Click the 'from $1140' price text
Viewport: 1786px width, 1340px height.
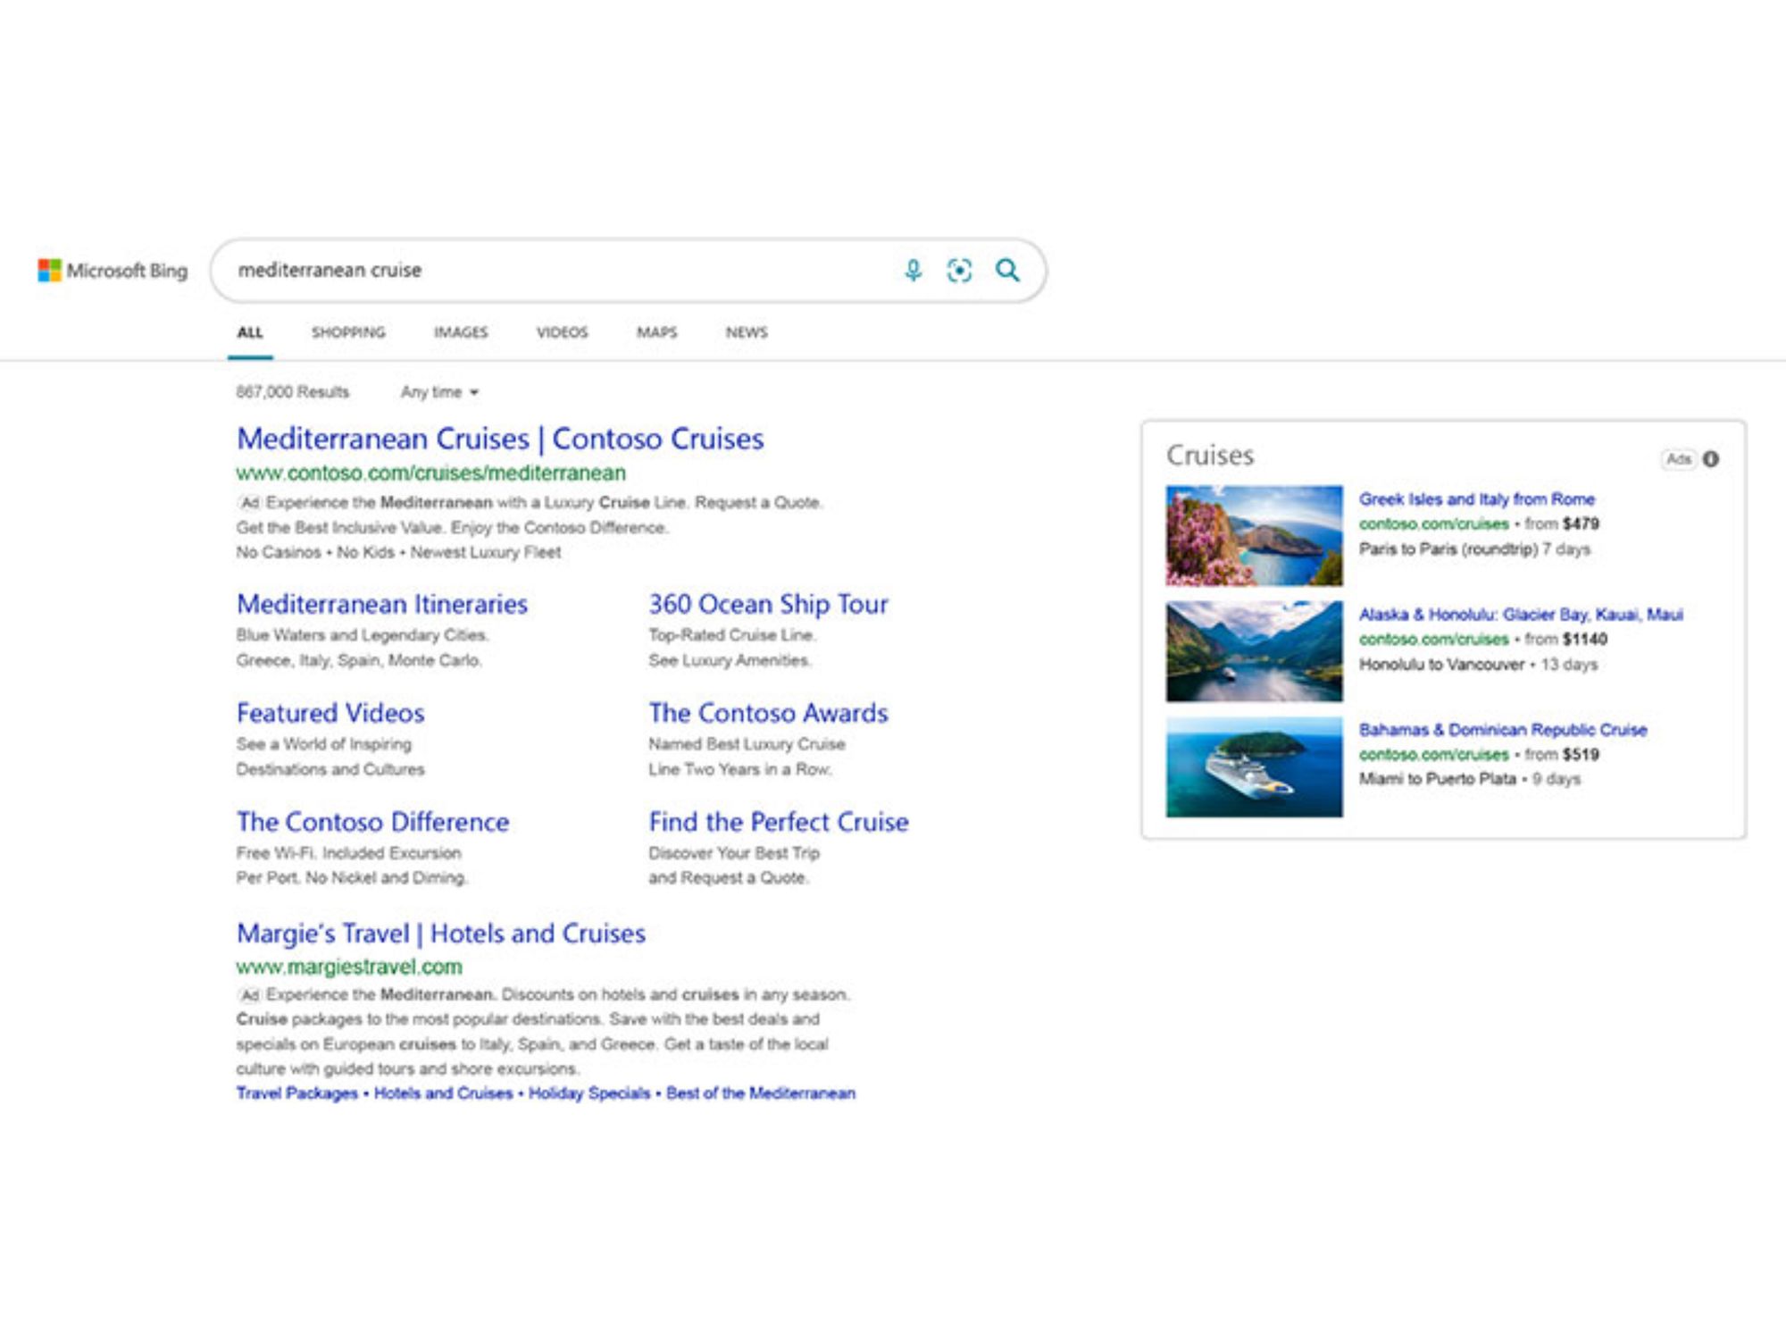tap(1566, 640)
